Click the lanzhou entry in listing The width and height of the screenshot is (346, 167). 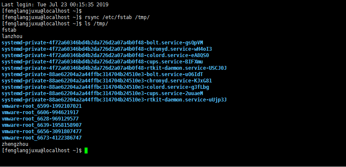12,36
